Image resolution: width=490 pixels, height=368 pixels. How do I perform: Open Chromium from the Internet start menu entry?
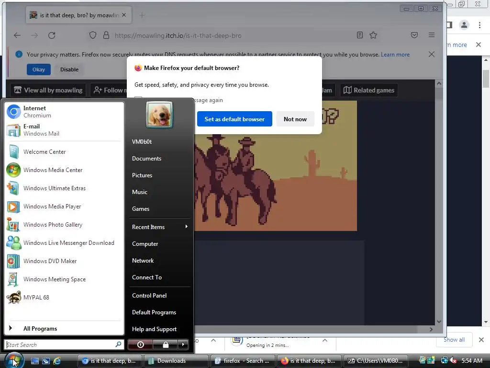[x=64, y=112]
